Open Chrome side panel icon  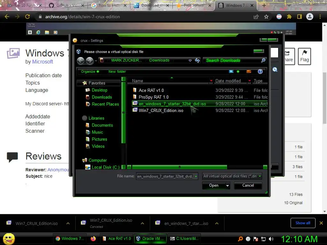tap(300, 17)
